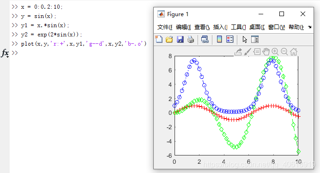Insert a colorbar using the toolbar icon
The width and height of the screenshot is (320, 173).
coord(219,39)
